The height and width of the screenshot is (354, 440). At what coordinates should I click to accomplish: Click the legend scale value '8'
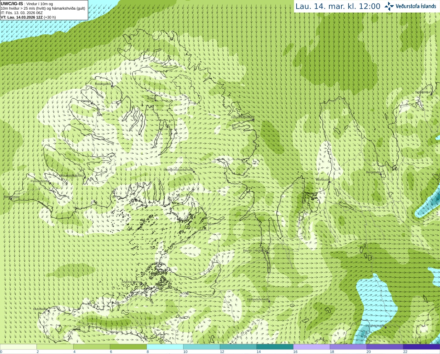click(x=147, y=352)
